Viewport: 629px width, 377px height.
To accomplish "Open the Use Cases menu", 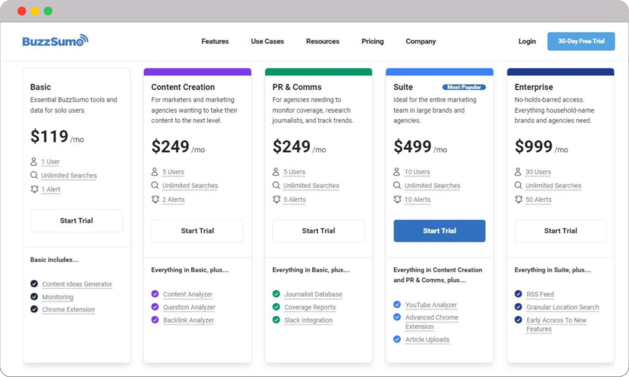I will (x=267, y=41).
